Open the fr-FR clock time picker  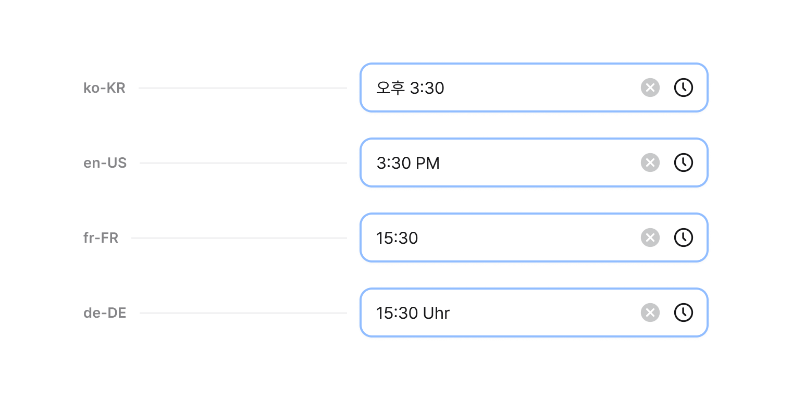684,238
